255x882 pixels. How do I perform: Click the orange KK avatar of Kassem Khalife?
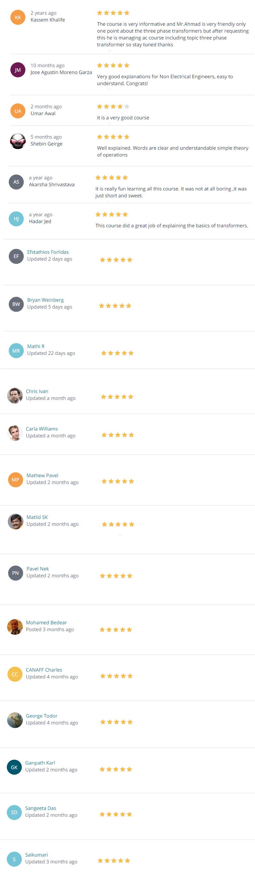[x=18, y=18]
